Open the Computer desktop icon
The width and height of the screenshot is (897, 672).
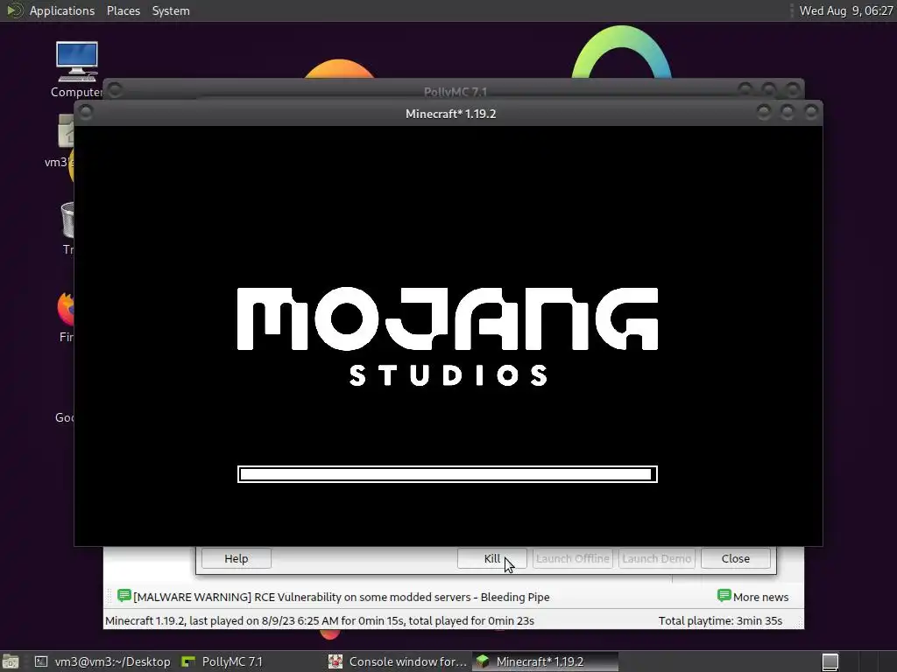77,69
